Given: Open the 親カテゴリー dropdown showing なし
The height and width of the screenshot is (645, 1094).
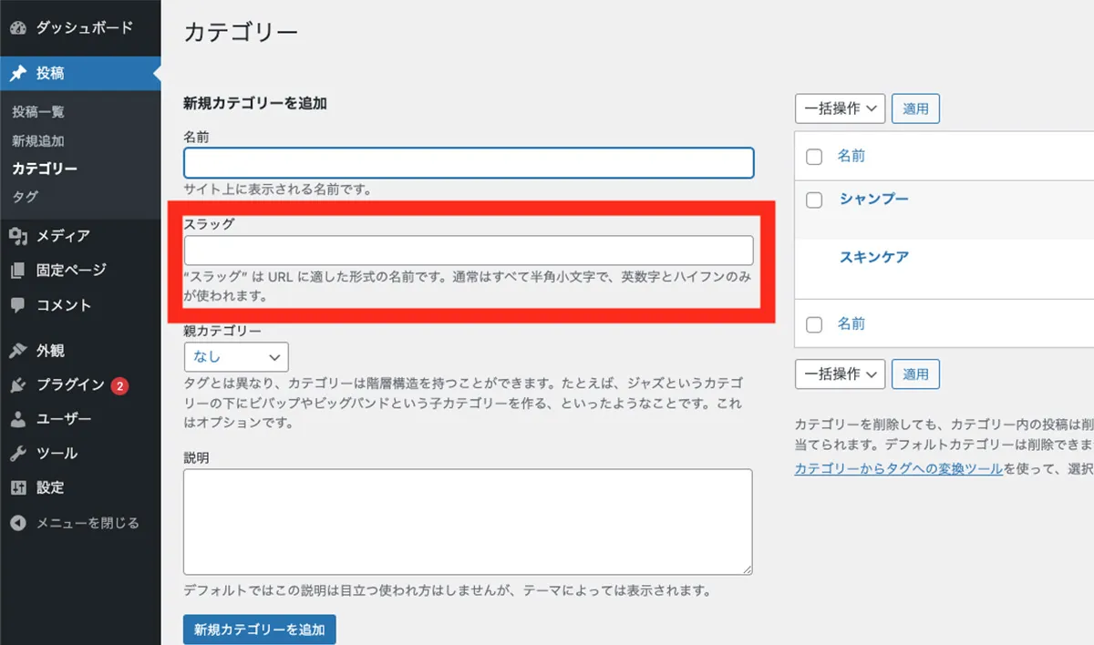Looking at the screenshot, I should click(x=236, y=357).
